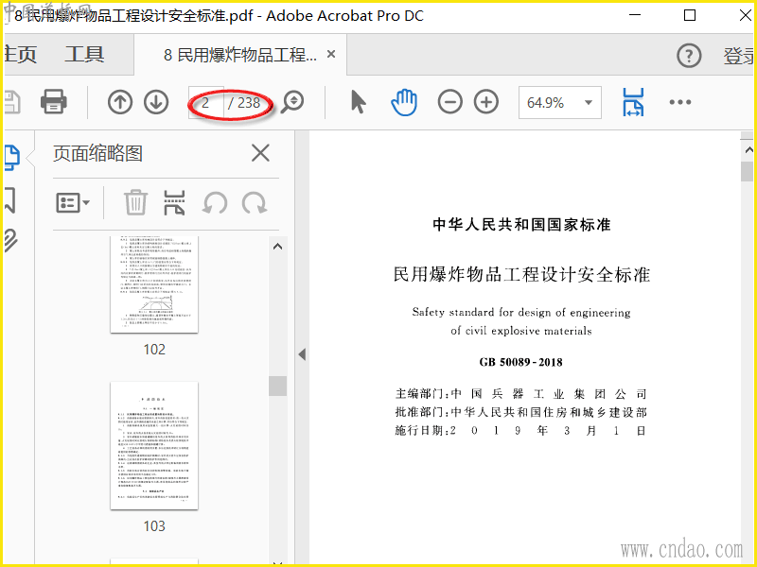This screenshot has width=757, height=567.
Task: Choose the Selection arrow tool
Action: (359, 102)
